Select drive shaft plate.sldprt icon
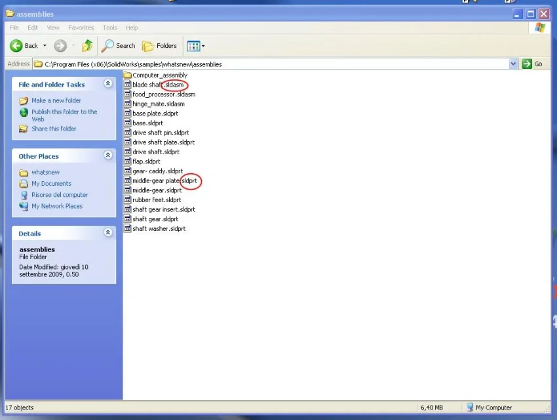The image size is (557, 420). pos(128,142)
